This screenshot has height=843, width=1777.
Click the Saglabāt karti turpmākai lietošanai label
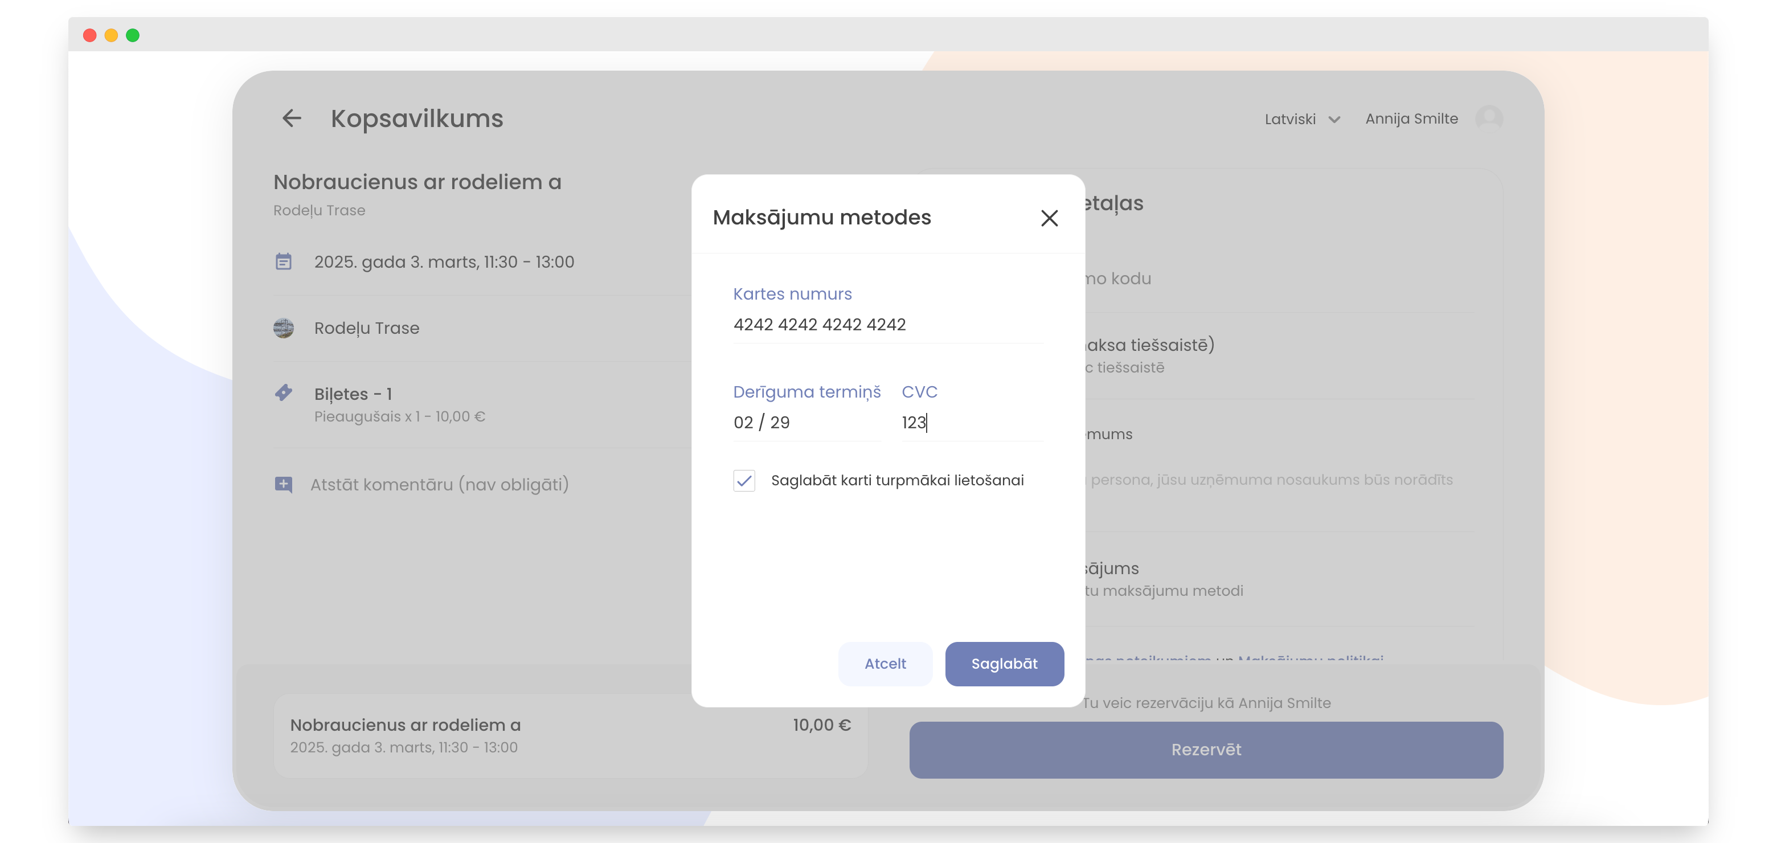(897, 480)
